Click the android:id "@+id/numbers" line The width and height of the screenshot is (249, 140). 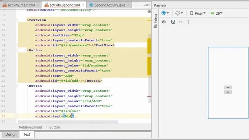75,45
